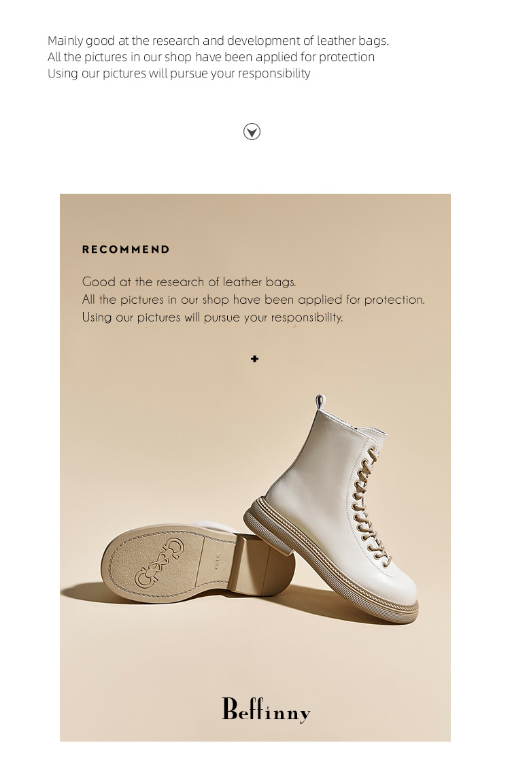This screenshot has height=779, width=510.
Task: Click the logo embossed on shoe sole
Action: [x=159, y=562]
